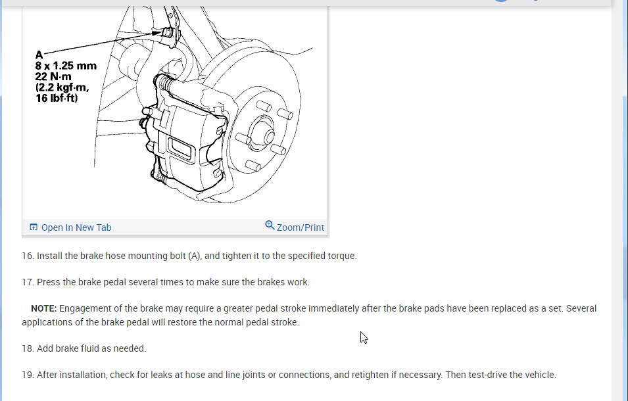
Task: Click the NOTE paragraph about pedal stroke
Action: (309, 316)
